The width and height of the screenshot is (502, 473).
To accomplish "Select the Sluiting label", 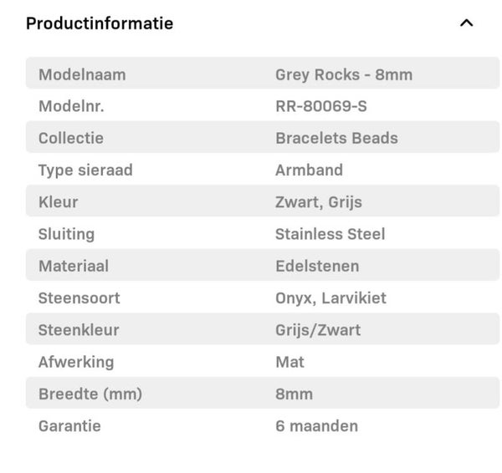I will pyautogui.click(x=66, y=234).
